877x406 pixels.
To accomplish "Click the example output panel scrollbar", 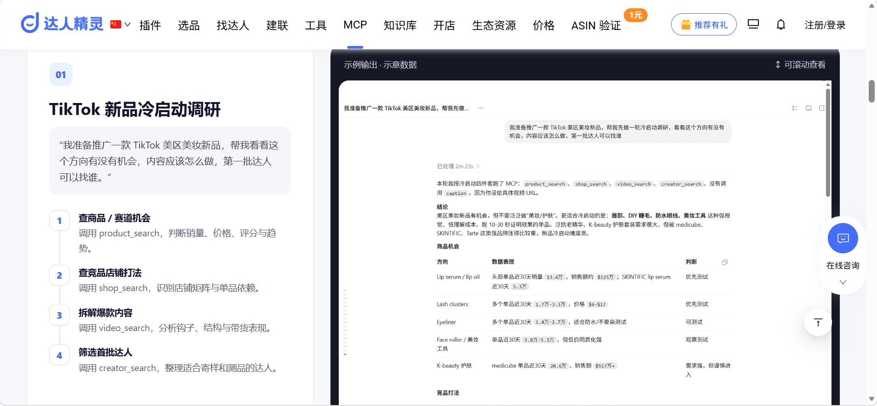I will click(828, 143).
